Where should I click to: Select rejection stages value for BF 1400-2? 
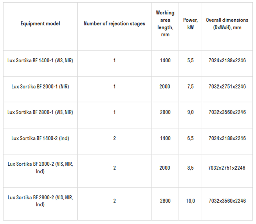click(114, 138)
